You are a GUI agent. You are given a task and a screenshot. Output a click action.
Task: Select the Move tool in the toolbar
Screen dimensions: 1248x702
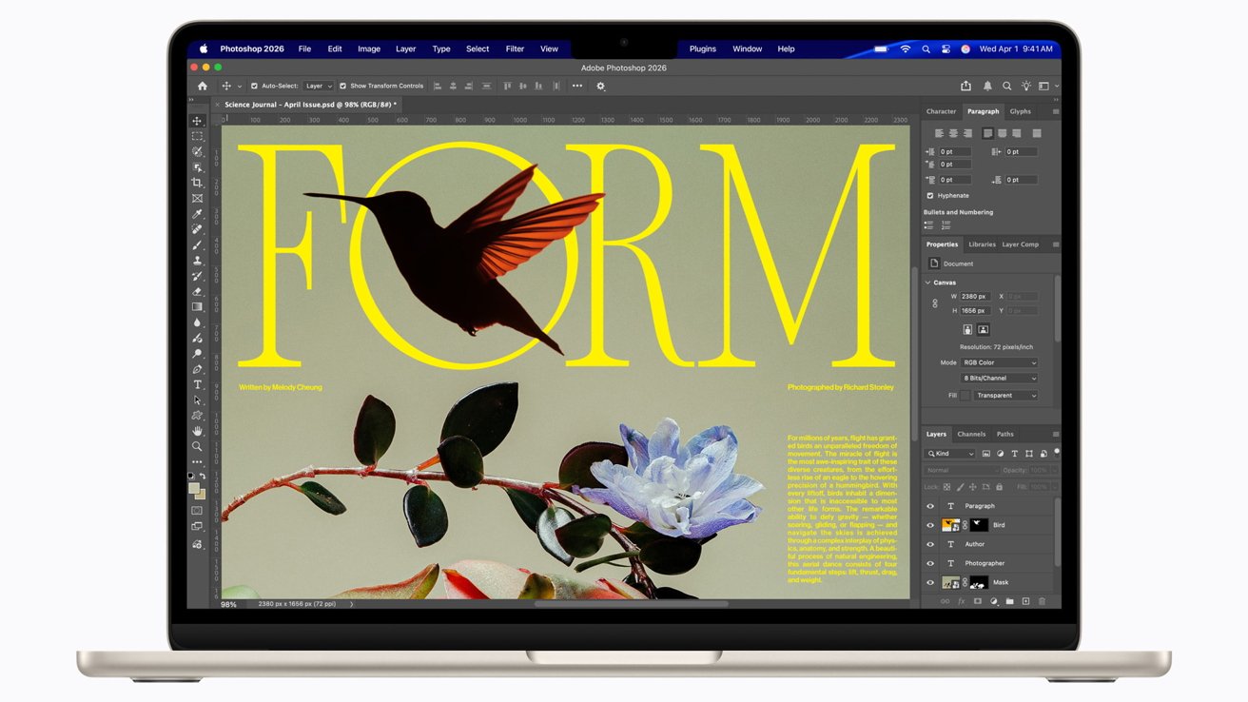pyautogui.click(x=197, y=120)
